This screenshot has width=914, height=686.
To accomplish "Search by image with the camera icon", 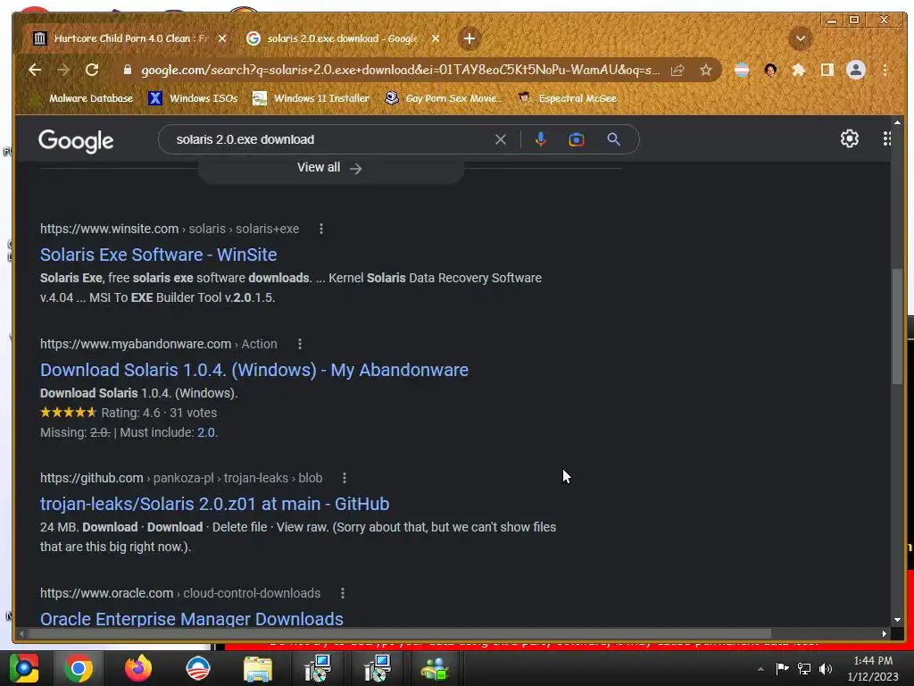I will (577, 139).
